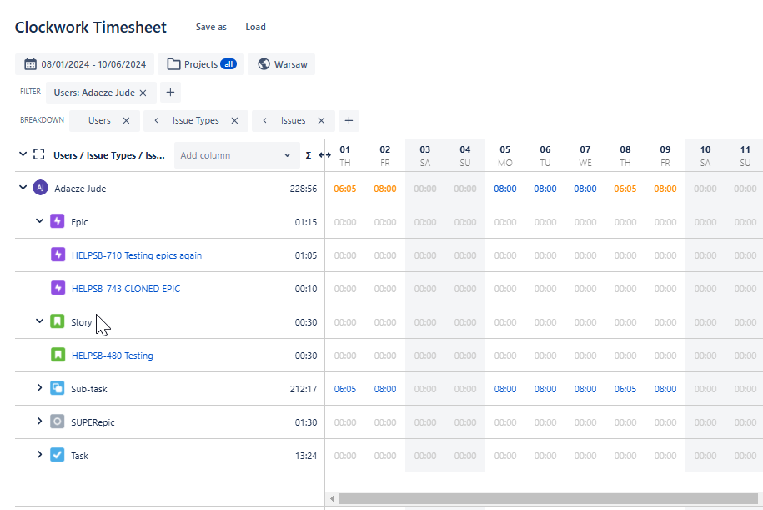Click Epic total 01:15
763x510 pixels.
click(x=305, y=222)
